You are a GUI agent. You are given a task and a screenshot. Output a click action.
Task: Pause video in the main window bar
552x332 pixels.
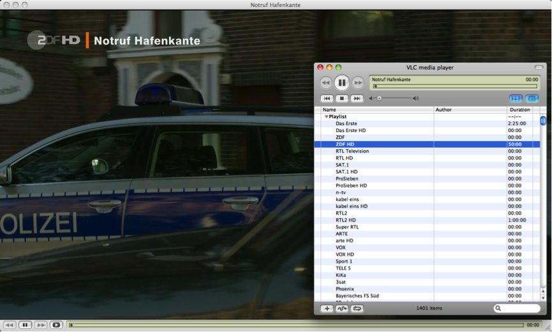coord(25,325)
